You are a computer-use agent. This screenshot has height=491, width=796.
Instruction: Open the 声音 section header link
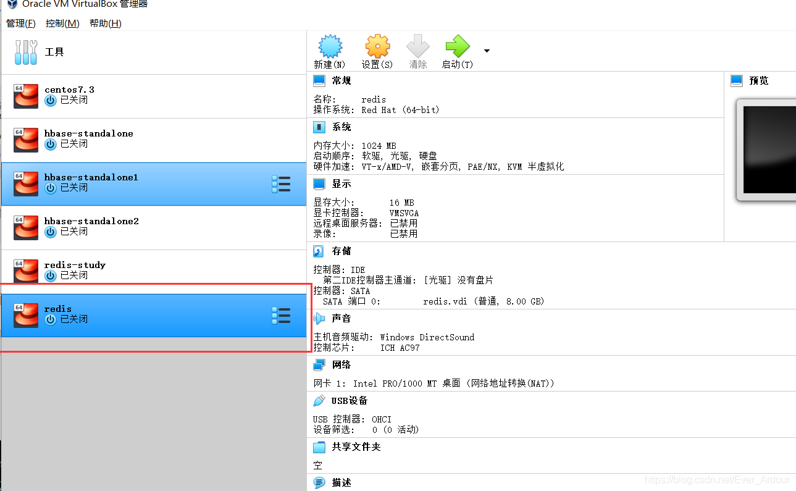(341, 319)
